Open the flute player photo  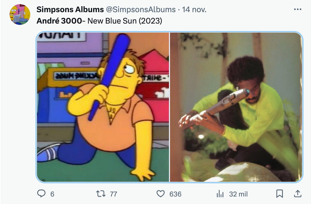(236, 107)
